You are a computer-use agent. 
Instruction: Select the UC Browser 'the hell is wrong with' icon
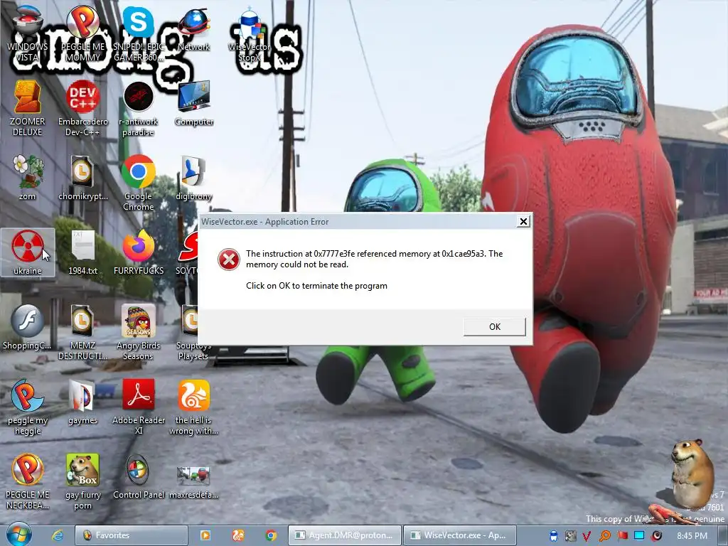click(193, 407)
